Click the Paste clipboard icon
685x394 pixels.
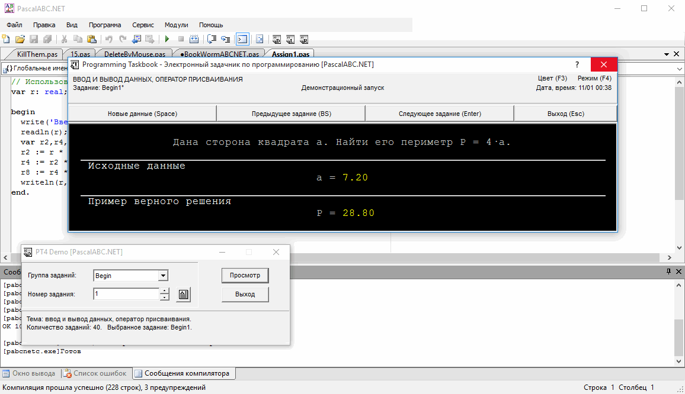(92, 39)
